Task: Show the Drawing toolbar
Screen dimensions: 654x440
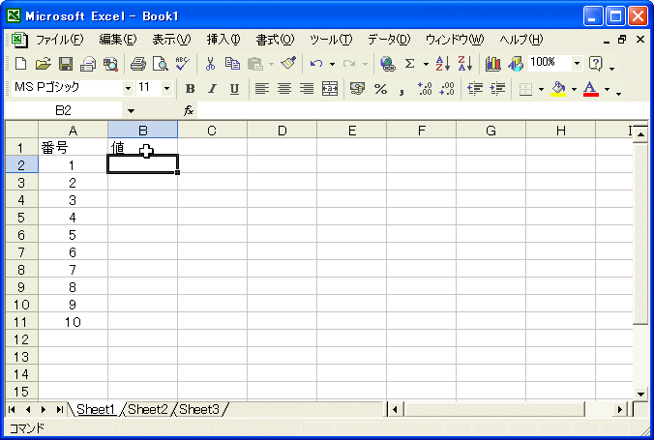Action: tap(516, 64)
